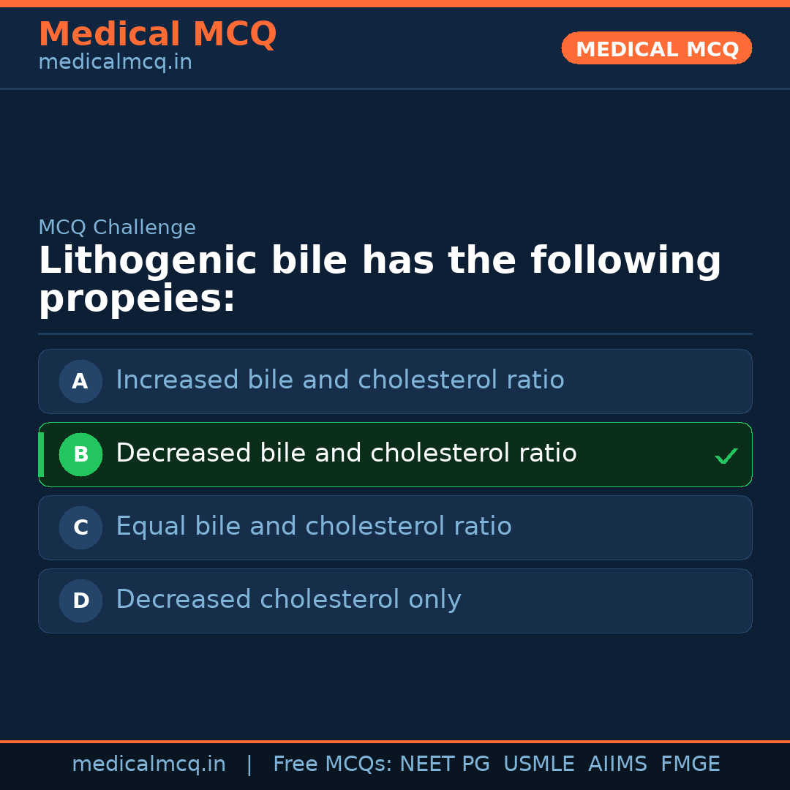Click the letter D option circle

(x=80, y=601)
